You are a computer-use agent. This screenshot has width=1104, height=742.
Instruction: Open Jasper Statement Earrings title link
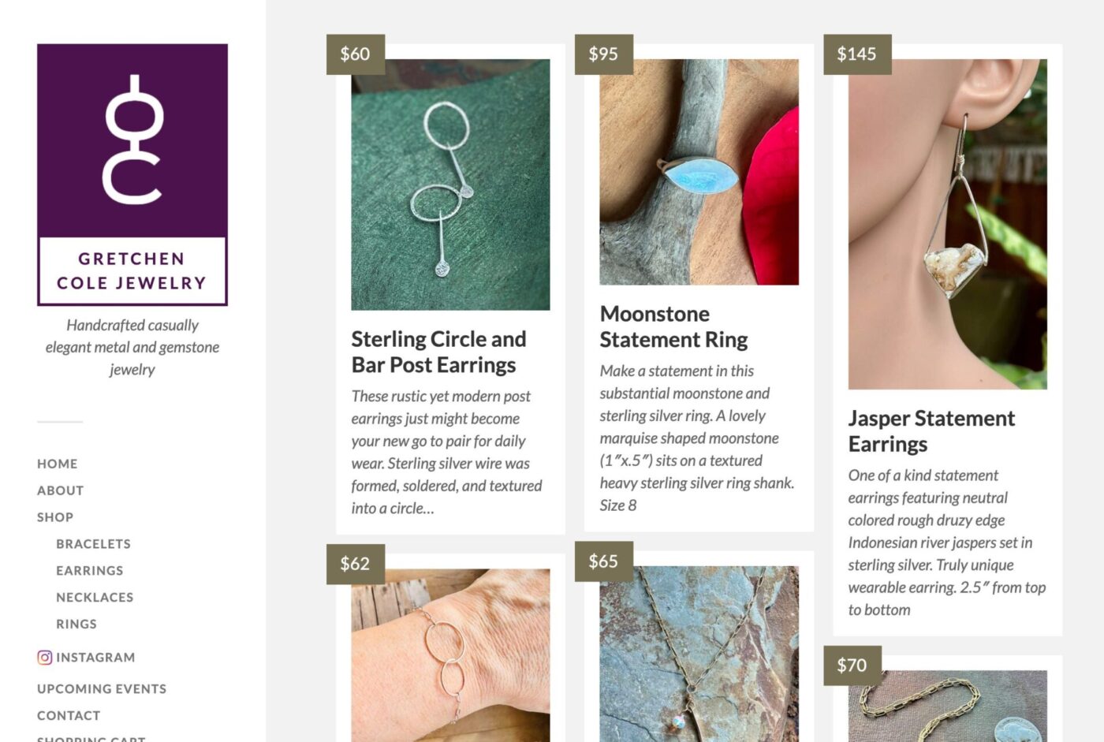point(931,431)
